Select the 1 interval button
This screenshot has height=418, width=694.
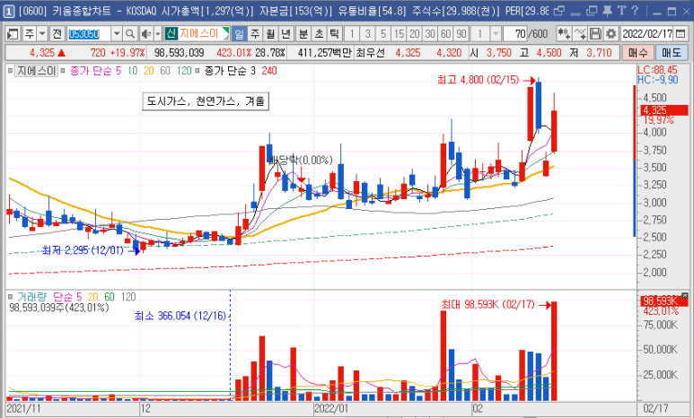click(352, 33)
